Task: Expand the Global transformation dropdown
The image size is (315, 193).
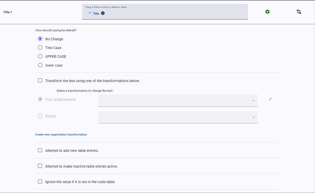Action: 178,117
